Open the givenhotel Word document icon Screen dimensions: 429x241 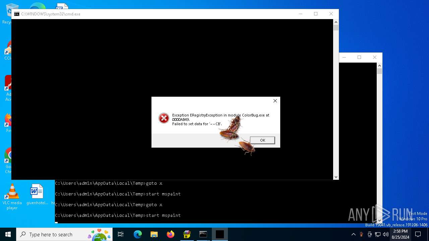click(37, 194)
